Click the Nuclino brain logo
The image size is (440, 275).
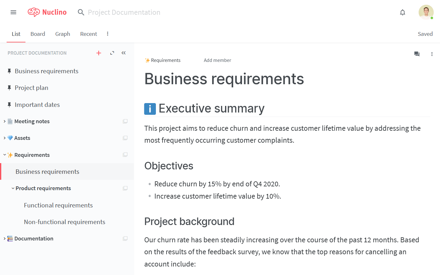pos(34,12)
